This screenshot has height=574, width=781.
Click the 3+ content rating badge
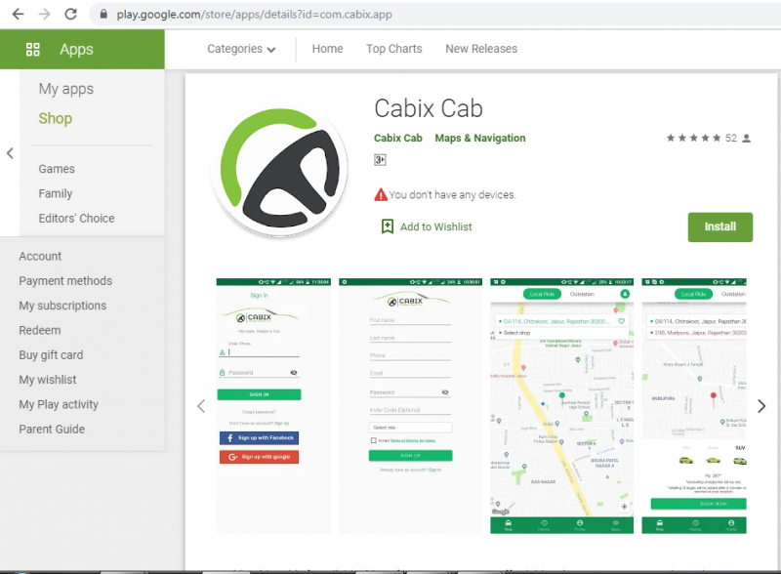coord(380,160)
